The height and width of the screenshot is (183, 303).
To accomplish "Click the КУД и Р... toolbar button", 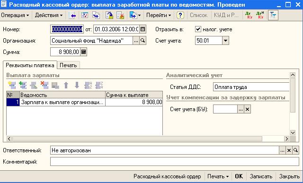I will [226, 15].
